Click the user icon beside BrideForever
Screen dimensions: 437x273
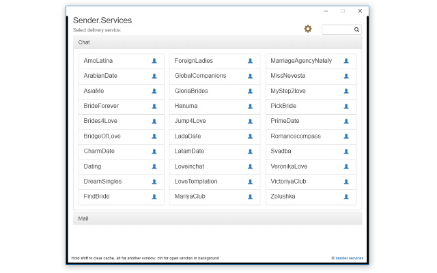coord(154,106)
